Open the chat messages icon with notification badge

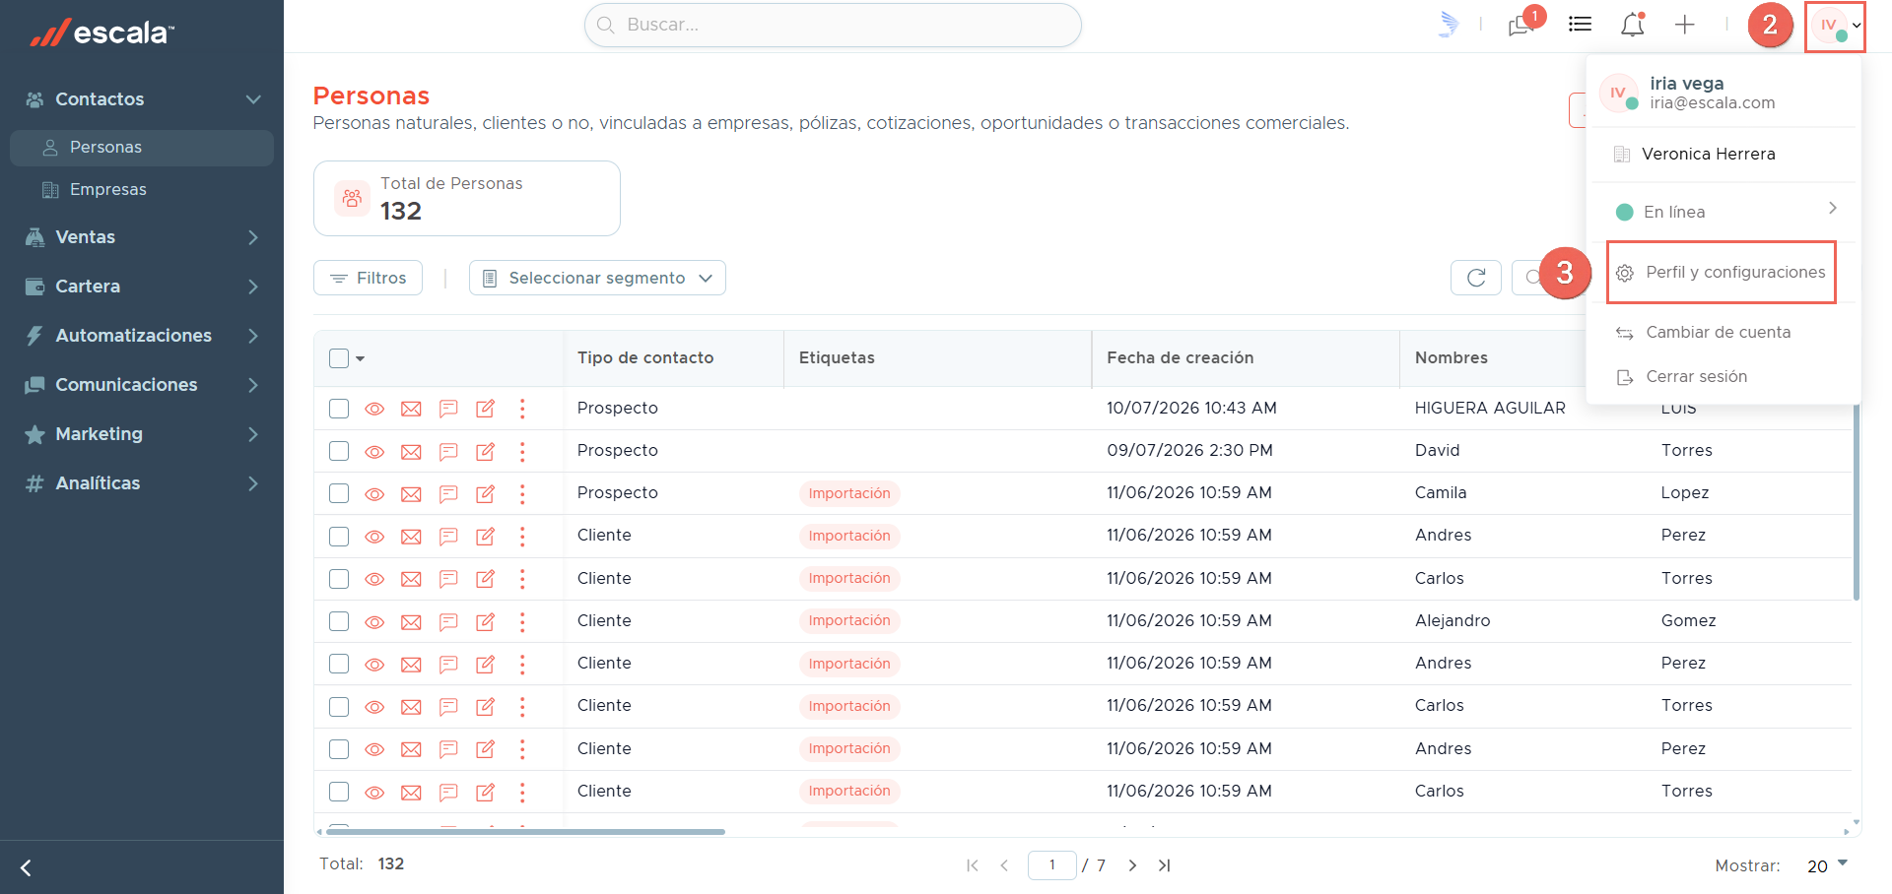[1521, 25]
